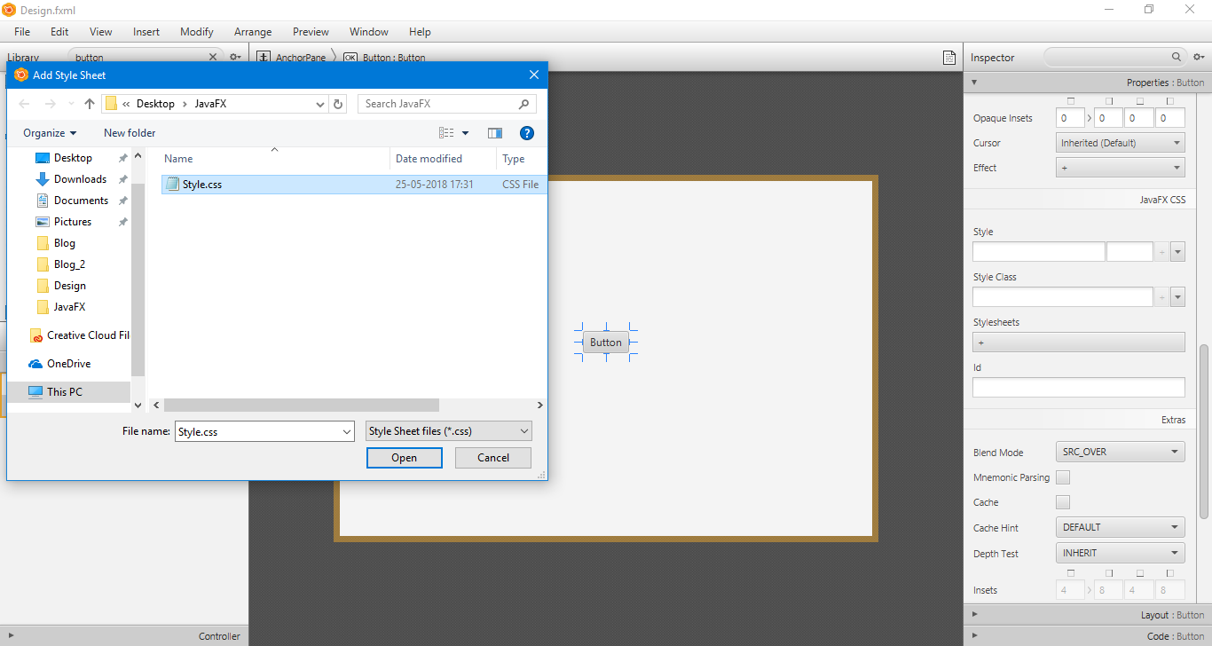This screenshot has height=646, width=1212.
Task: Navigate up one folder level
Action: point(89,104)
